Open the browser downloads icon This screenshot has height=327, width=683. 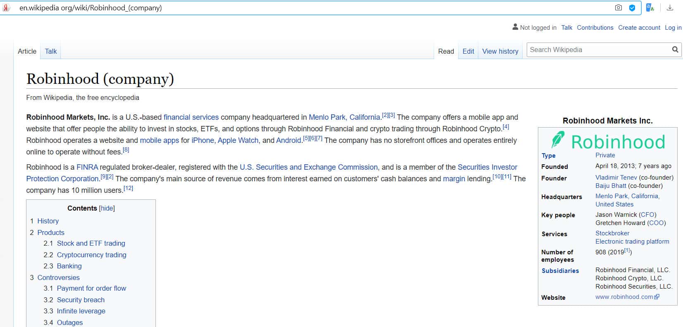click(670, 7)
